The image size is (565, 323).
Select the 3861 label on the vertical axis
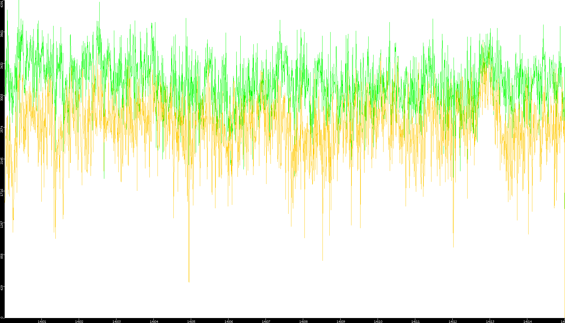click(x=2, y=34)
